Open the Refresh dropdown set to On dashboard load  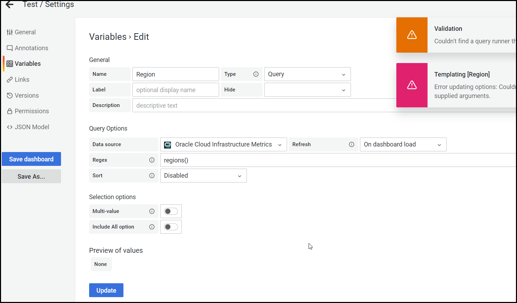pos(403,144)
